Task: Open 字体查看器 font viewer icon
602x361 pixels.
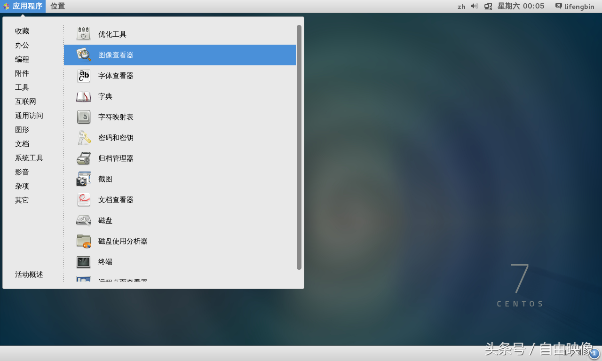Action: [84, 76]
